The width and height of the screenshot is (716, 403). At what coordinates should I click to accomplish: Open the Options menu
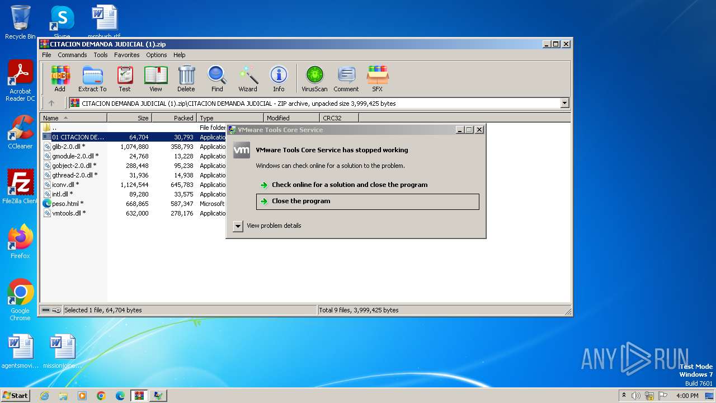click(157, 55)
